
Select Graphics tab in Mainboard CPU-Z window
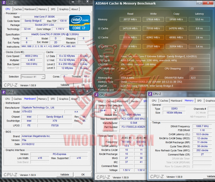point(64,99)
